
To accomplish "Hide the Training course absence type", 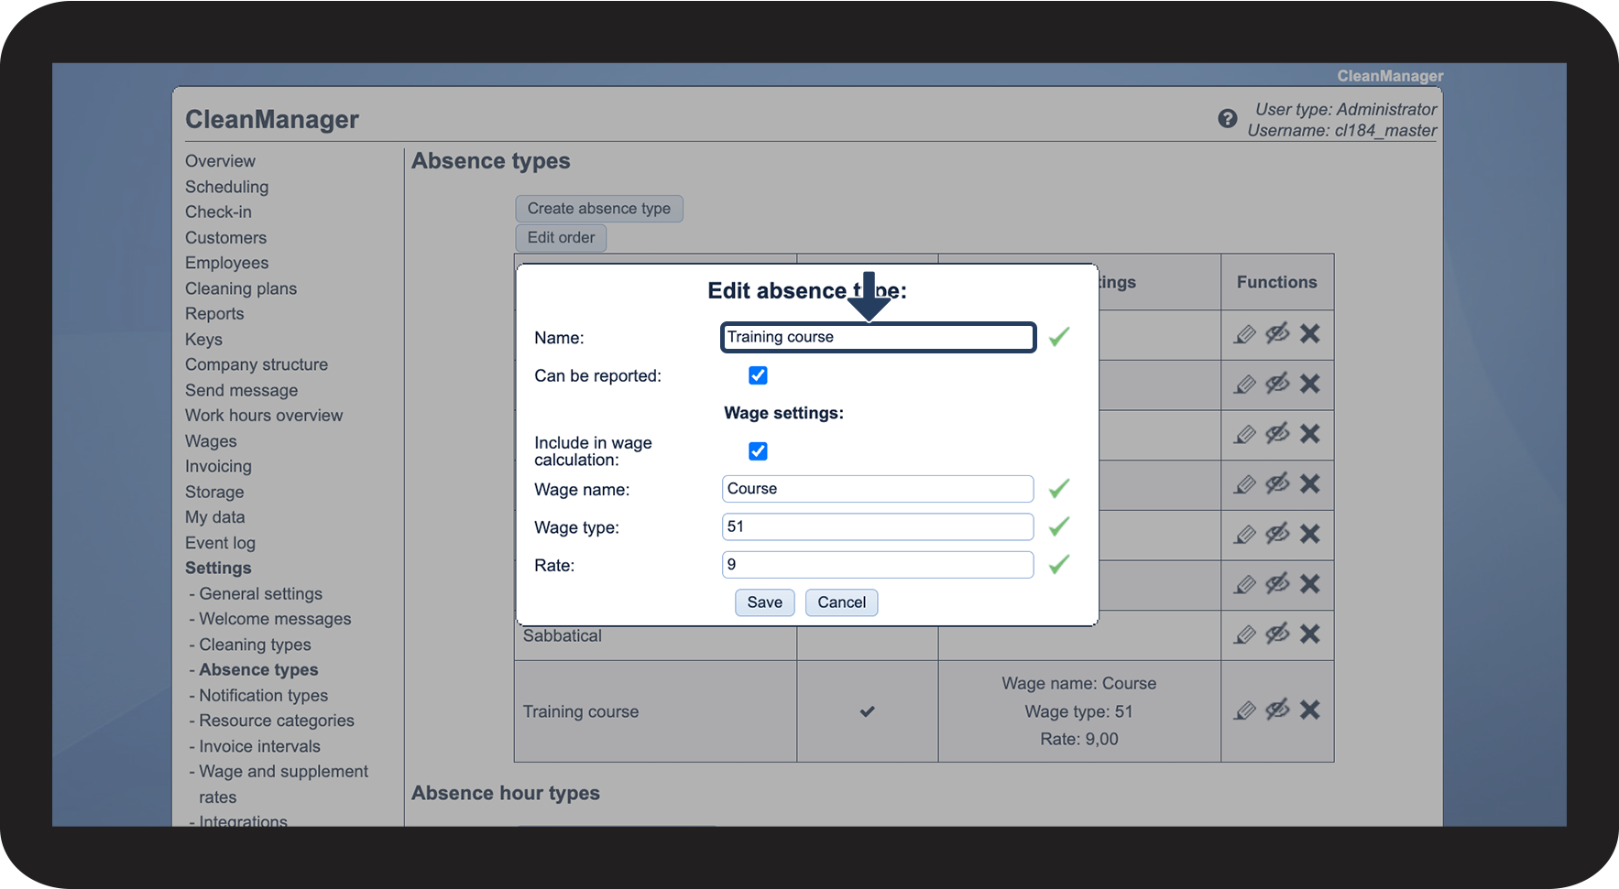I will (1277, 710).
